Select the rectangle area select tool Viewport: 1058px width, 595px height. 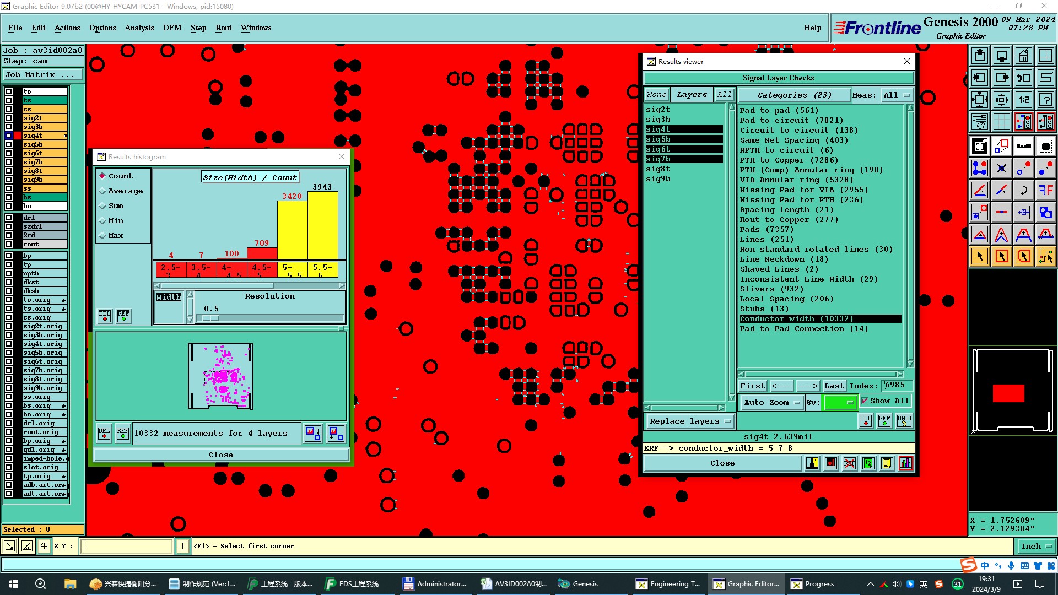pyautogui.click(x=1001, y=256)
